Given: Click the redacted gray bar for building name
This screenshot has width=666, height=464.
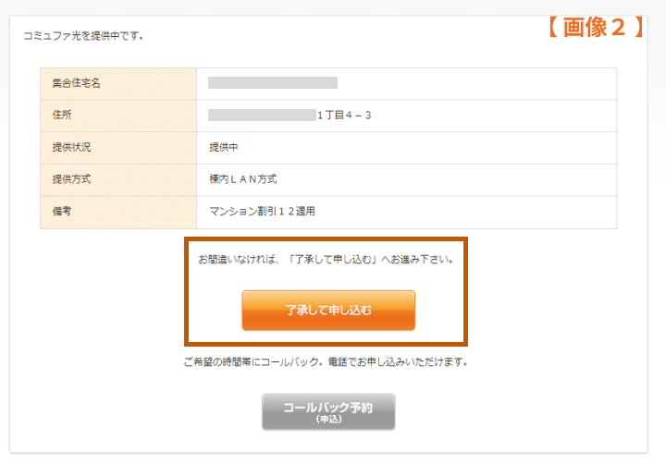Looking at the screenshot, I should [273, 83].
